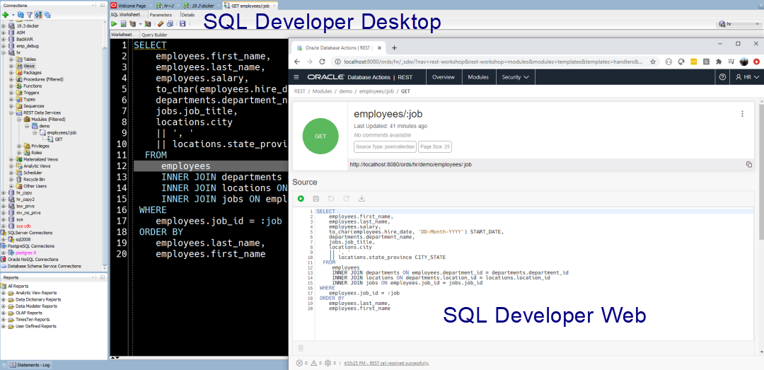This screenshot has height=370, width=764.
Task: Click the Clear eraser icon in SQL Worksheet
Action: point(159,23)
